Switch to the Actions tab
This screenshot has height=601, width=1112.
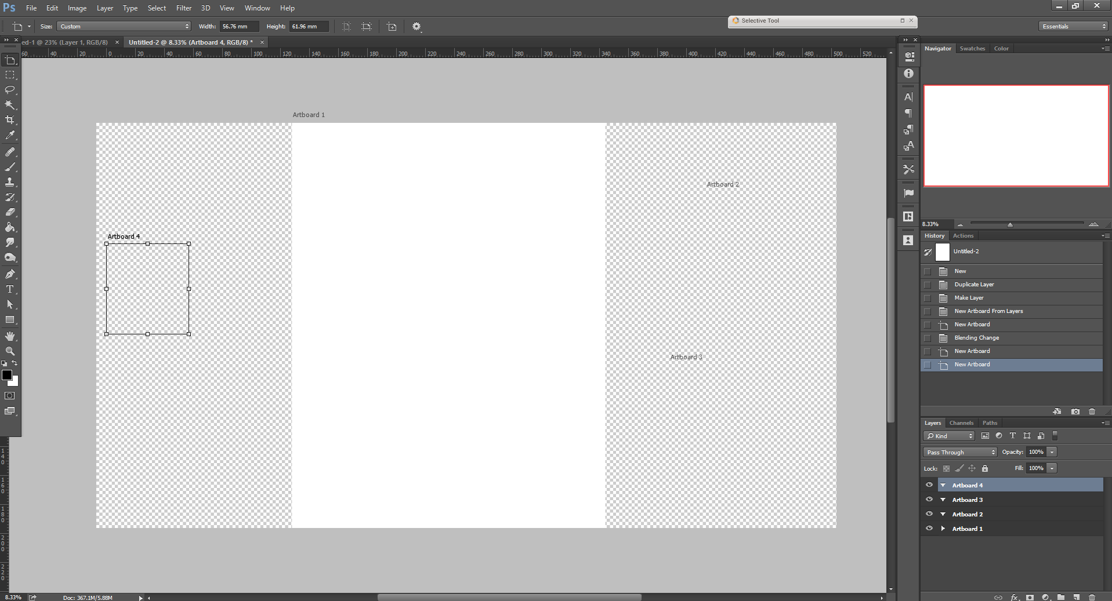(963, 236)
